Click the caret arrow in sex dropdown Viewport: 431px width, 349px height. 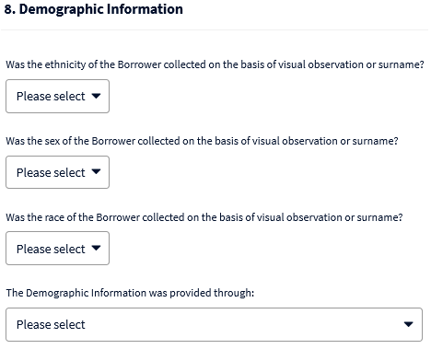[x=96, y=171]
